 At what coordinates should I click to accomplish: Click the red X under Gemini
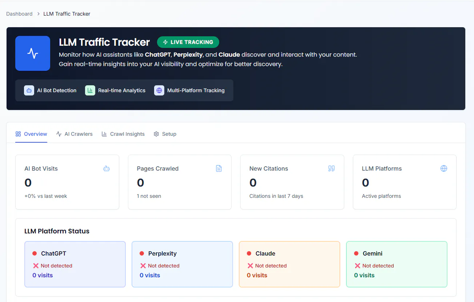click(x=357, y=266)
